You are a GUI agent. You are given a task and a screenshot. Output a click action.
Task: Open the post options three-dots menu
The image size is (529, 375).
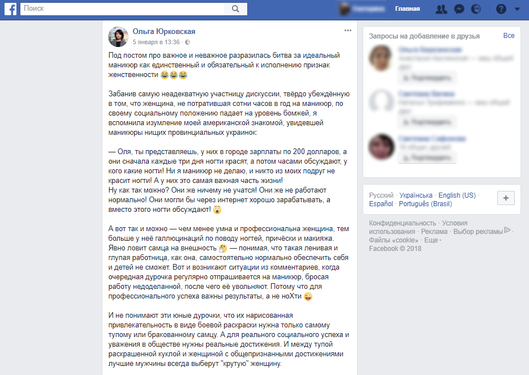pos(348,31)
